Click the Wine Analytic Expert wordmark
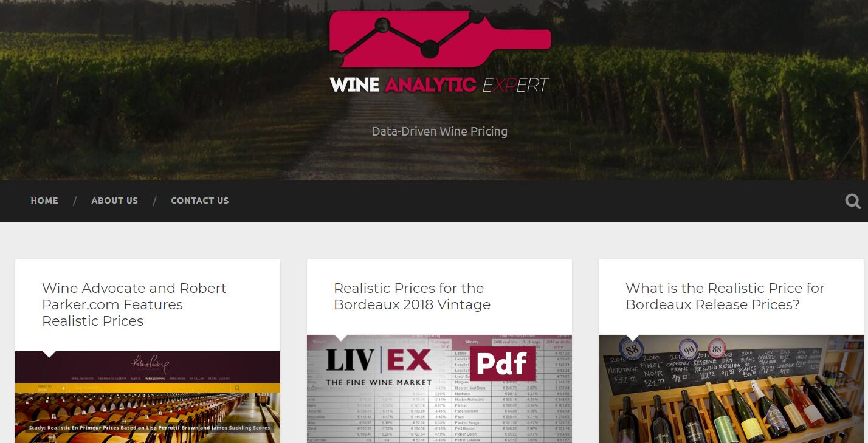 (x=439, y=84)
